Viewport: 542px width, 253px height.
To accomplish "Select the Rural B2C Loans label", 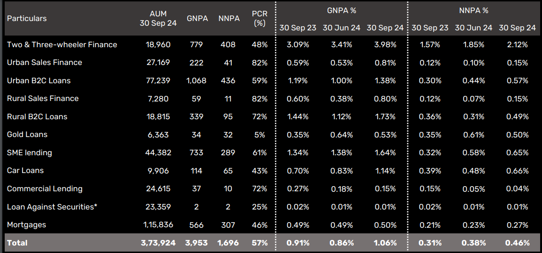I will [37, 116].
